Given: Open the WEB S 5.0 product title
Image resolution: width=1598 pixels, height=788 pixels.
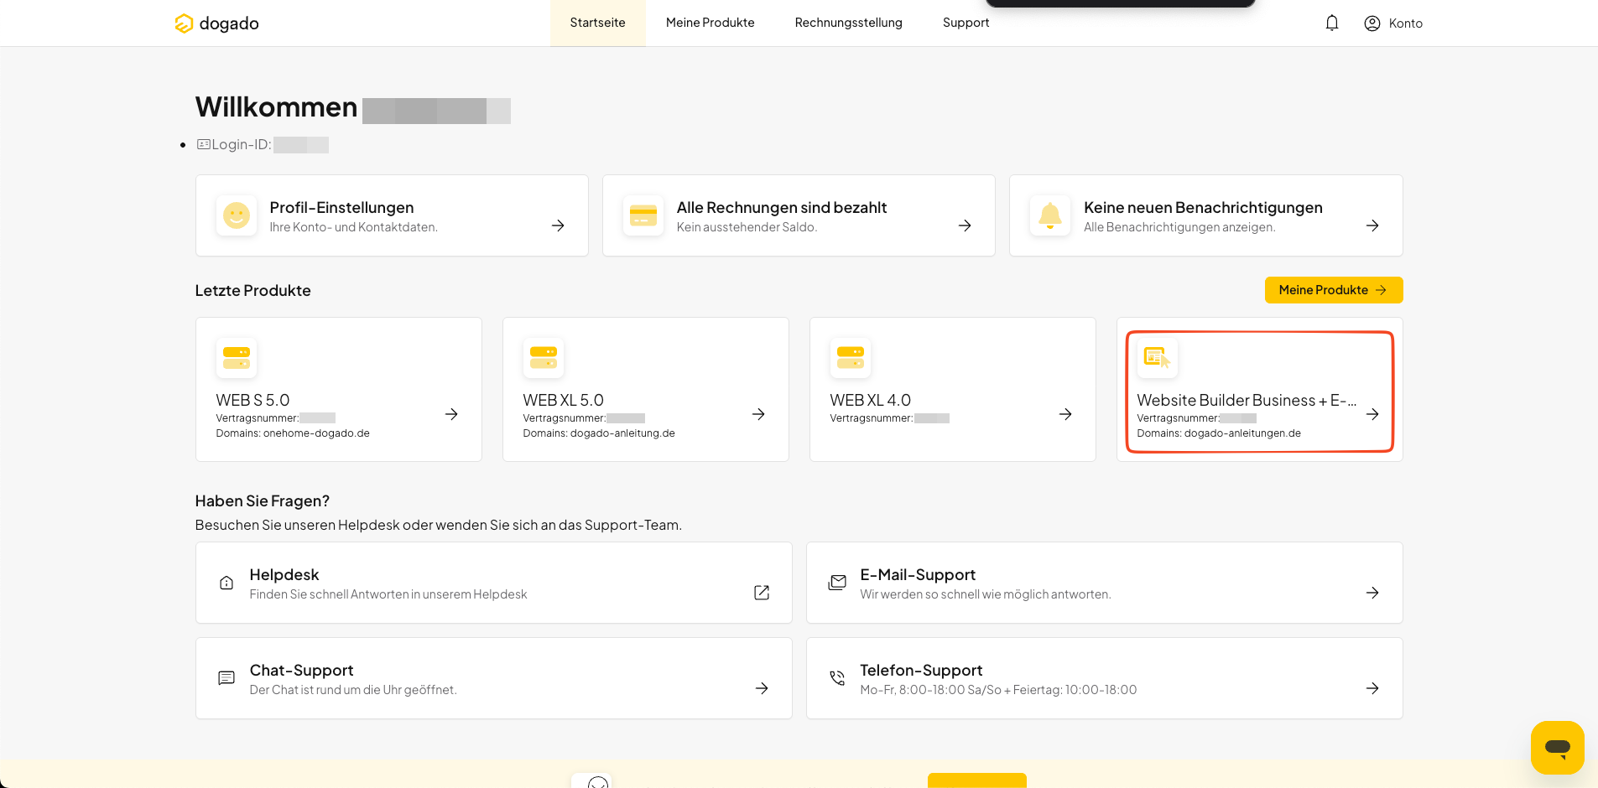Looking at the screenshot, I should click(x=252, y=400).
